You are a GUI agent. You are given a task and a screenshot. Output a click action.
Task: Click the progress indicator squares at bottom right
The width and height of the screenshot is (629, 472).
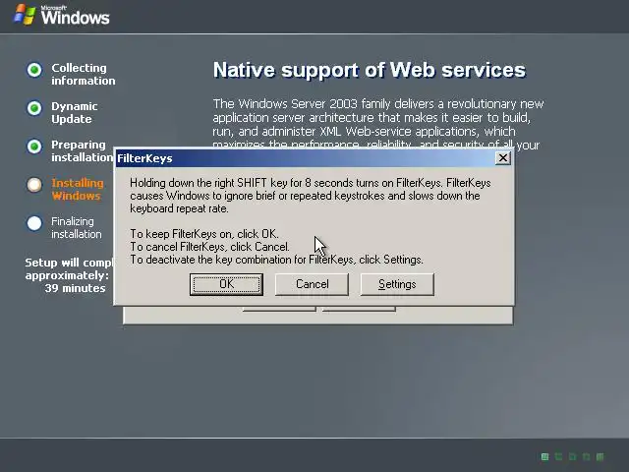[572, 456]
